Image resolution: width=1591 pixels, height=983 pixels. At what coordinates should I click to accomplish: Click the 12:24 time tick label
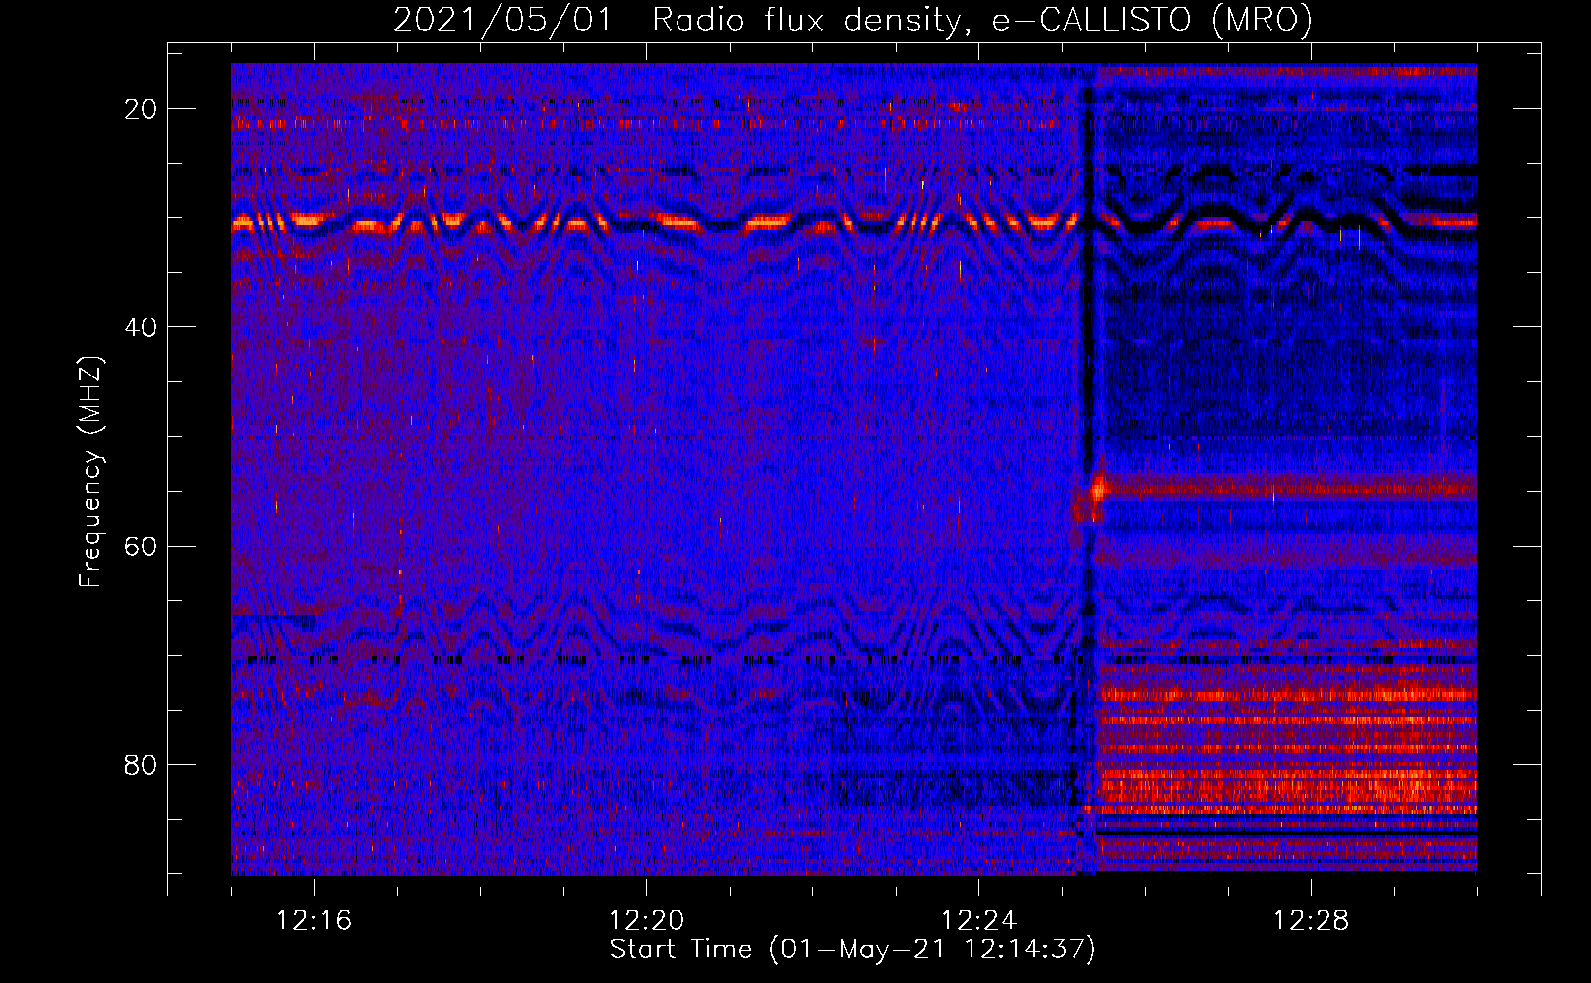click(978, 921)
